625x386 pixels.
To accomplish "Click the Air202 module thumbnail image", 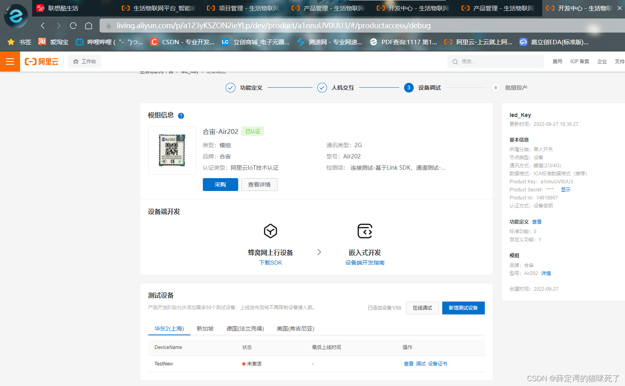I will tap(172, 150).
